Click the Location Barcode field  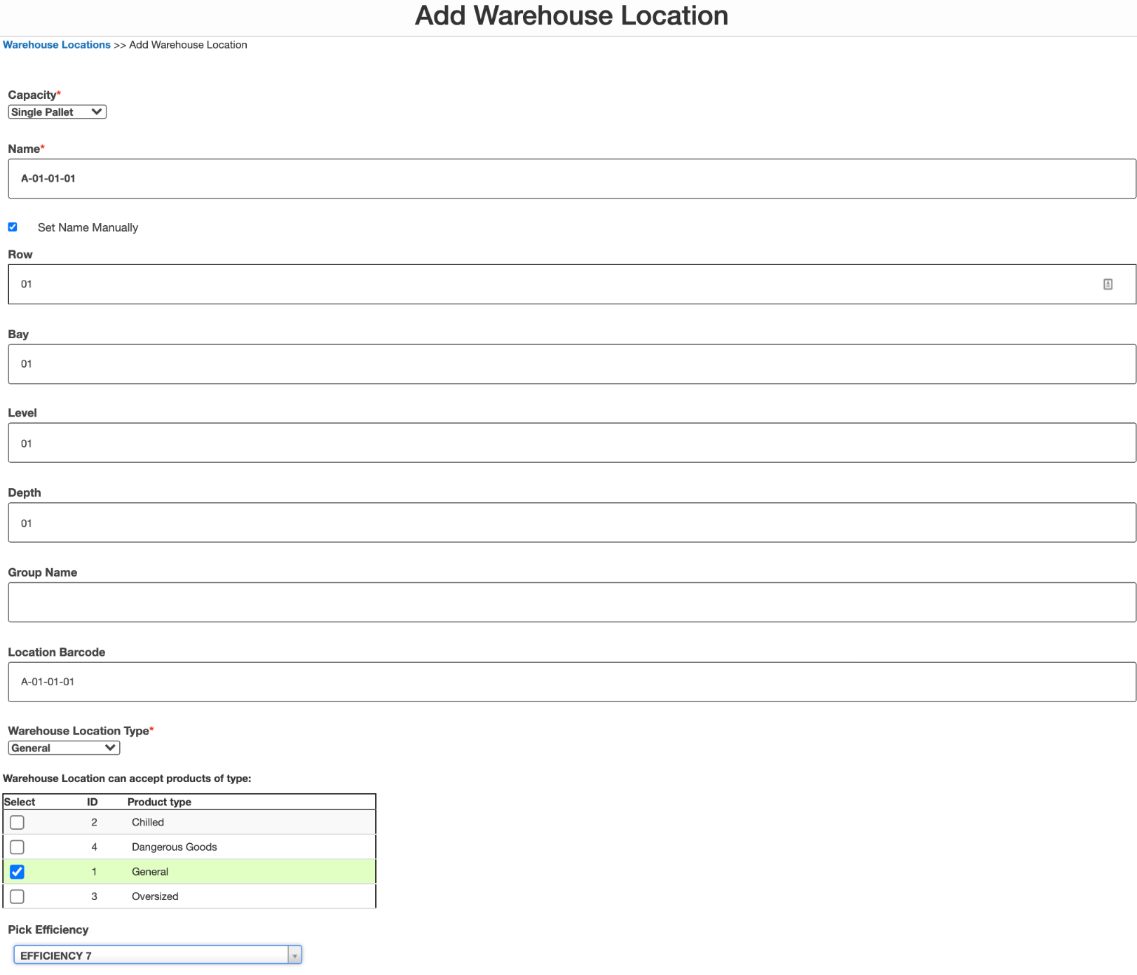pos(561,681)
